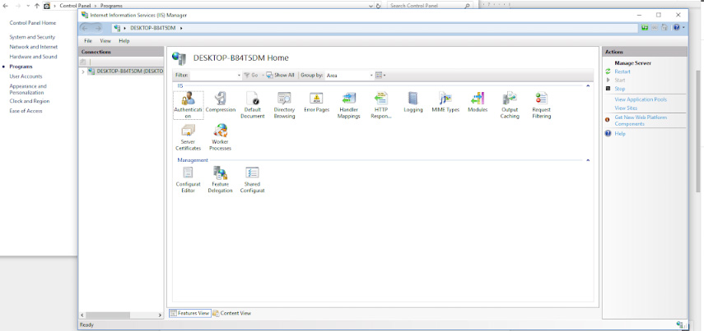Click Appearance and Personalization link

28,90
